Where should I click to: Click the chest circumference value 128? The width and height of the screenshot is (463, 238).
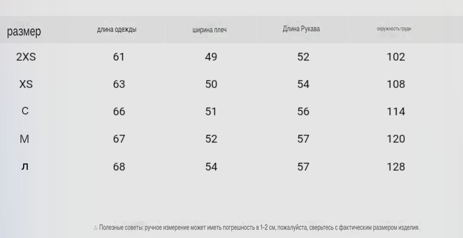396,167
